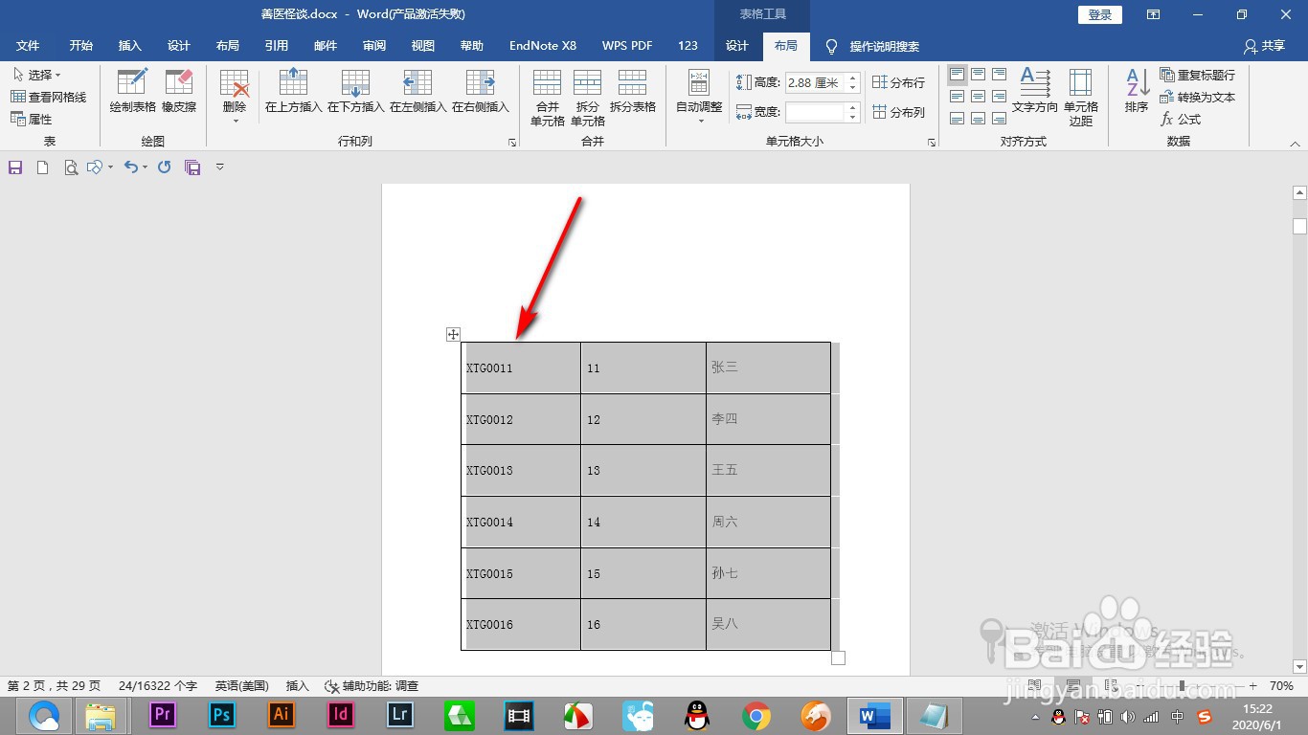Screen dimensions: 1308x735
Task: Merge the selected cells (合并单元格)
Action: point(547,98)
